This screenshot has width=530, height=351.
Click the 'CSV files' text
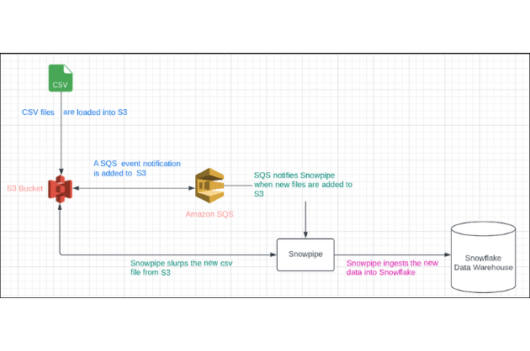point(38,113)
